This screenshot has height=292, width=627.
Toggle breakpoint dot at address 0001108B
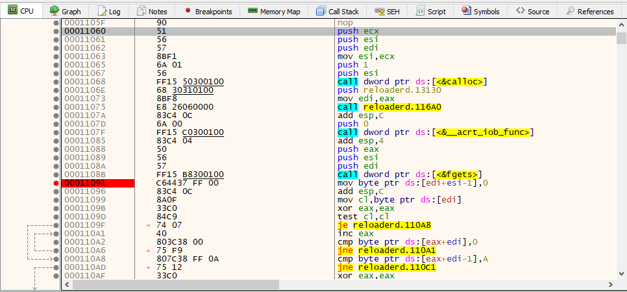56,175
